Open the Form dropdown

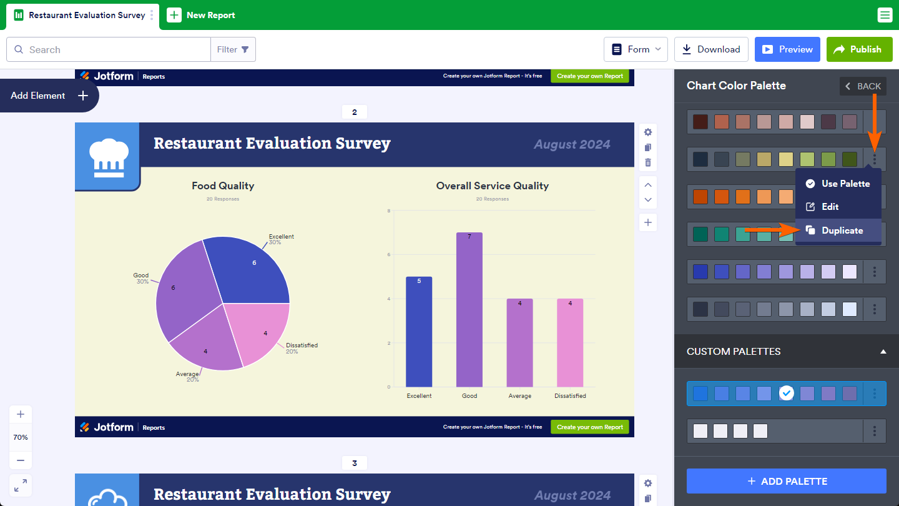click(x=636, y=49)
